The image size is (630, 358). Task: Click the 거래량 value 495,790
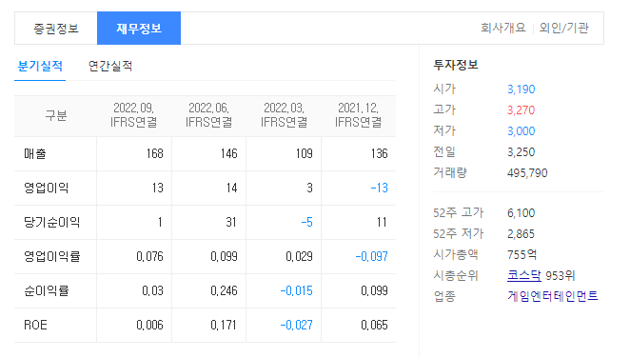(x=527, y=172)
